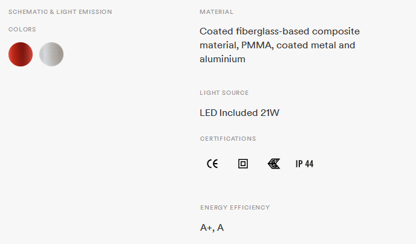Screen dimensions: 416x244
Task: Click the ENEC certification logo
Action: click(x=274, y=164)
